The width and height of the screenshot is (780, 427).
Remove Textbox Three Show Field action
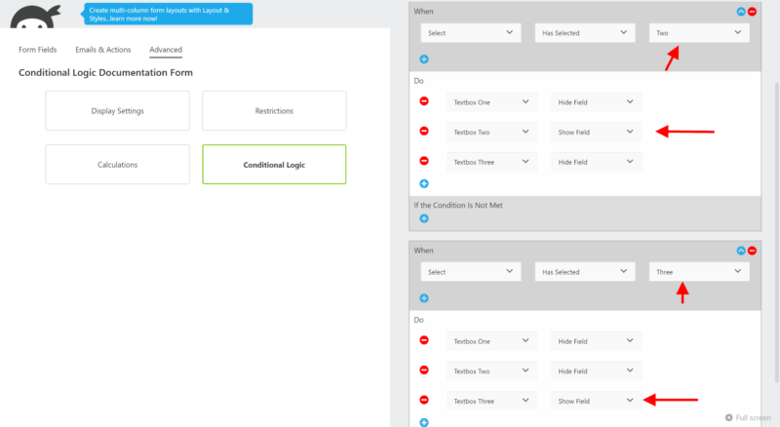click(424, 400)
